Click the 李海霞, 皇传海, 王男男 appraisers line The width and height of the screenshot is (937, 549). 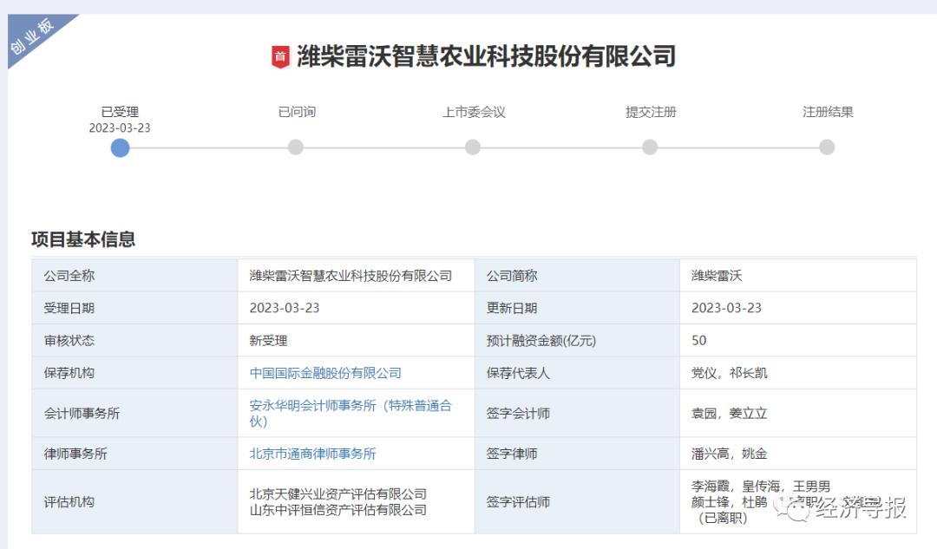click(x=761, y=487)
